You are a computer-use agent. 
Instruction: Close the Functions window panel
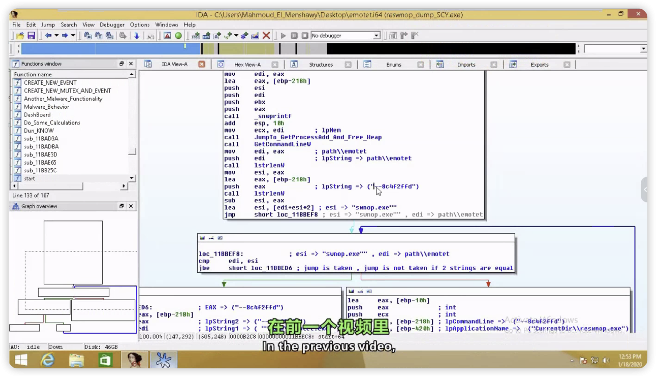pos(131,64)
